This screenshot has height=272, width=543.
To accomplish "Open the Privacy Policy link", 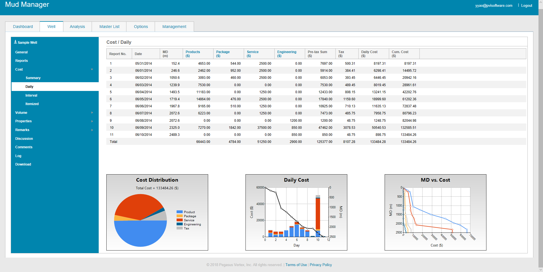I will (x=321, y=265).
